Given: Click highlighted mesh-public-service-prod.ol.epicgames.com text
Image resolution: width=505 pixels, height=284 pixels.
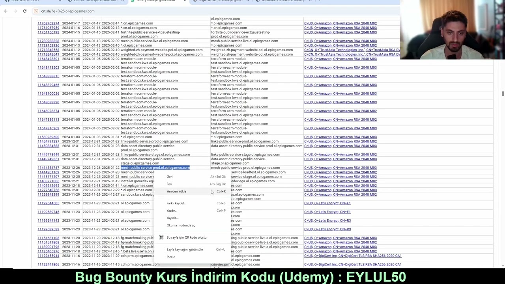Looking at the screenshot, I should coord(155,168).
